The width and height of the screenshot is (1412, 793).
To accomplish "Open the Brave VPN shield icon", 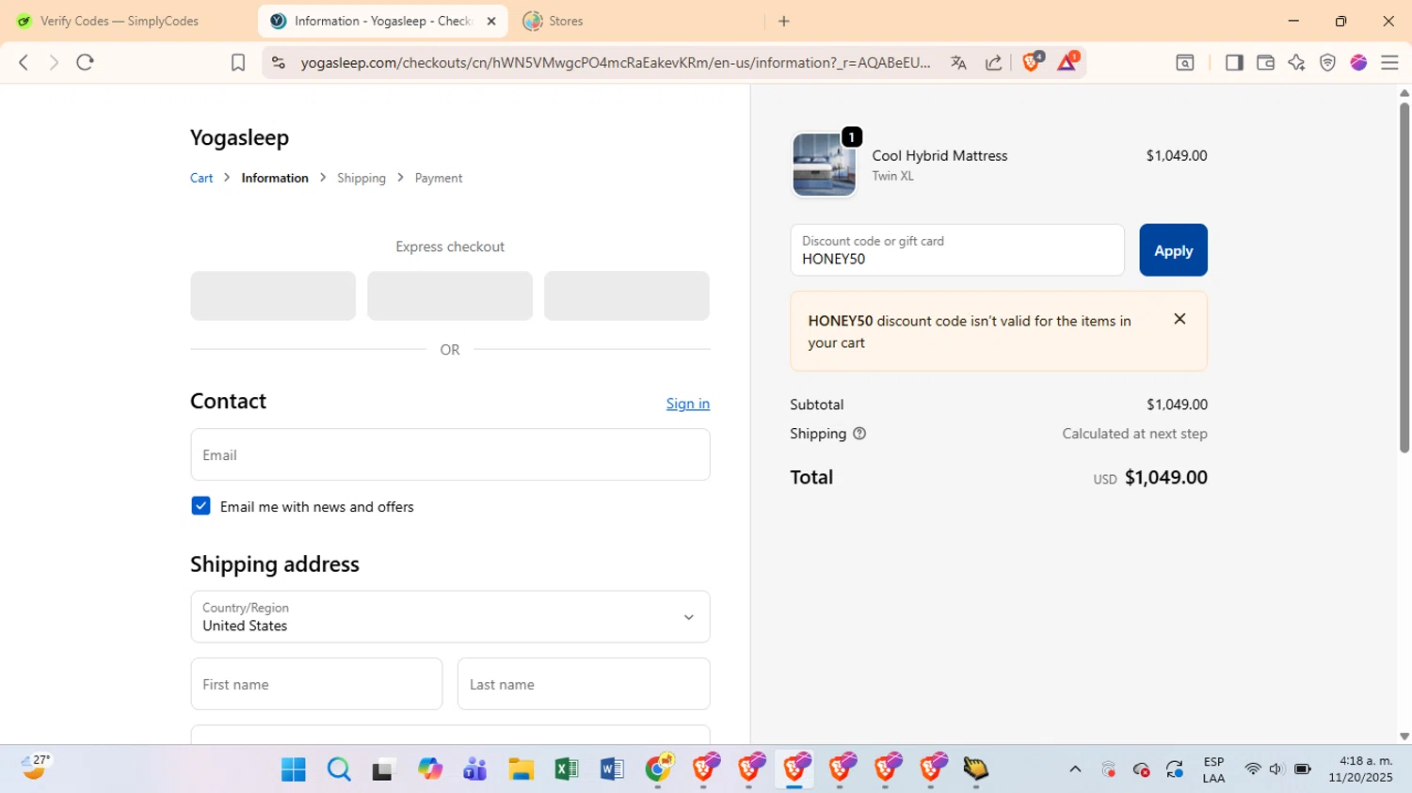I will click(1327, 62).
